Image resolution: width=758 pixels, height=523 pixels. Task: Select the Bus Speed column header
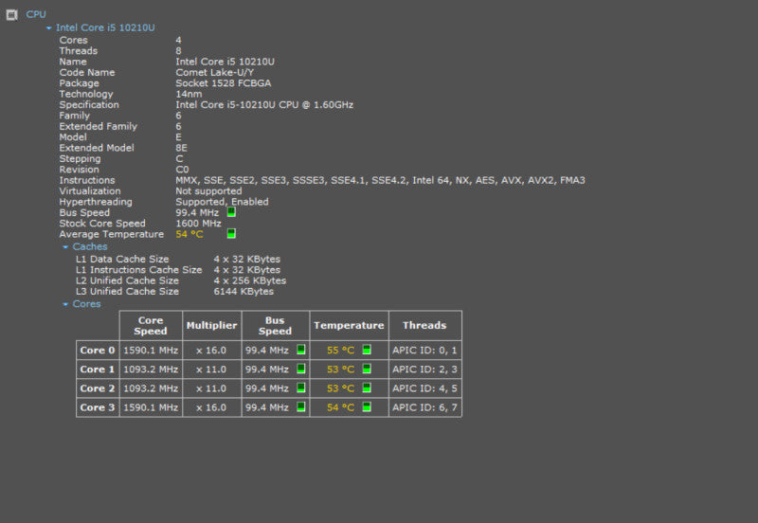(x=275, y=326)
